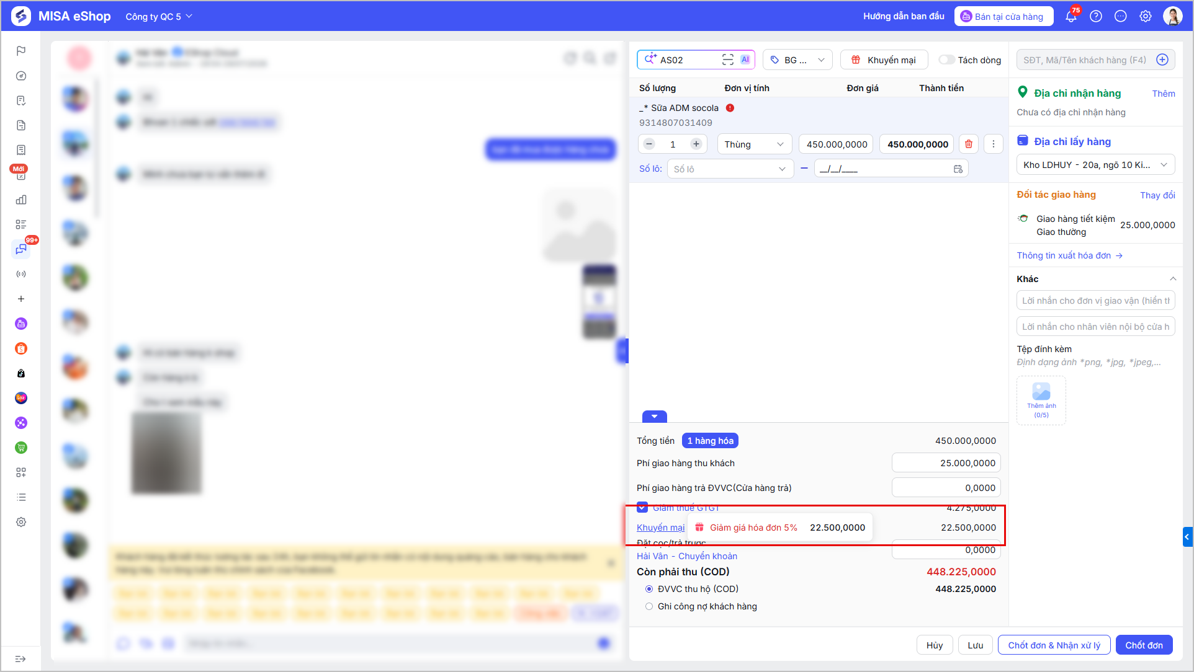Select Ghi công nợ khách hàng option

coord(649,606)
